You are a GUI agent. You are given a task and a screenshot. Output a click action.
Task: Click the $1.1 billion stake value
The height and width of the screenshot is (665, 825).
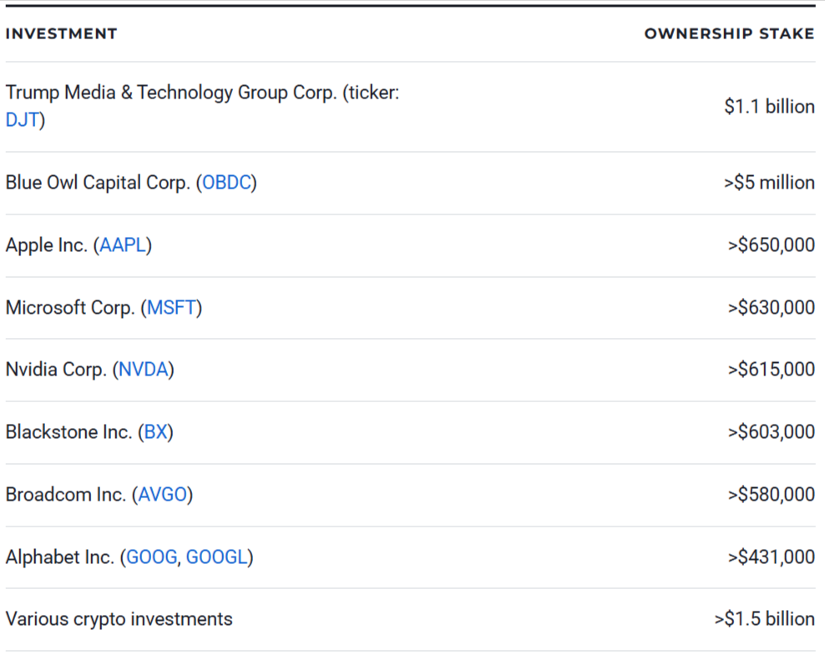(x=769, y=107)
